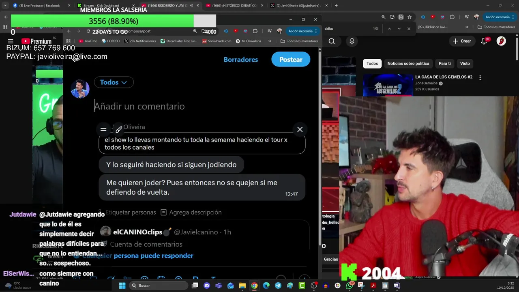
Task: Click the YouTube Crear button
Action: [462, 41]
